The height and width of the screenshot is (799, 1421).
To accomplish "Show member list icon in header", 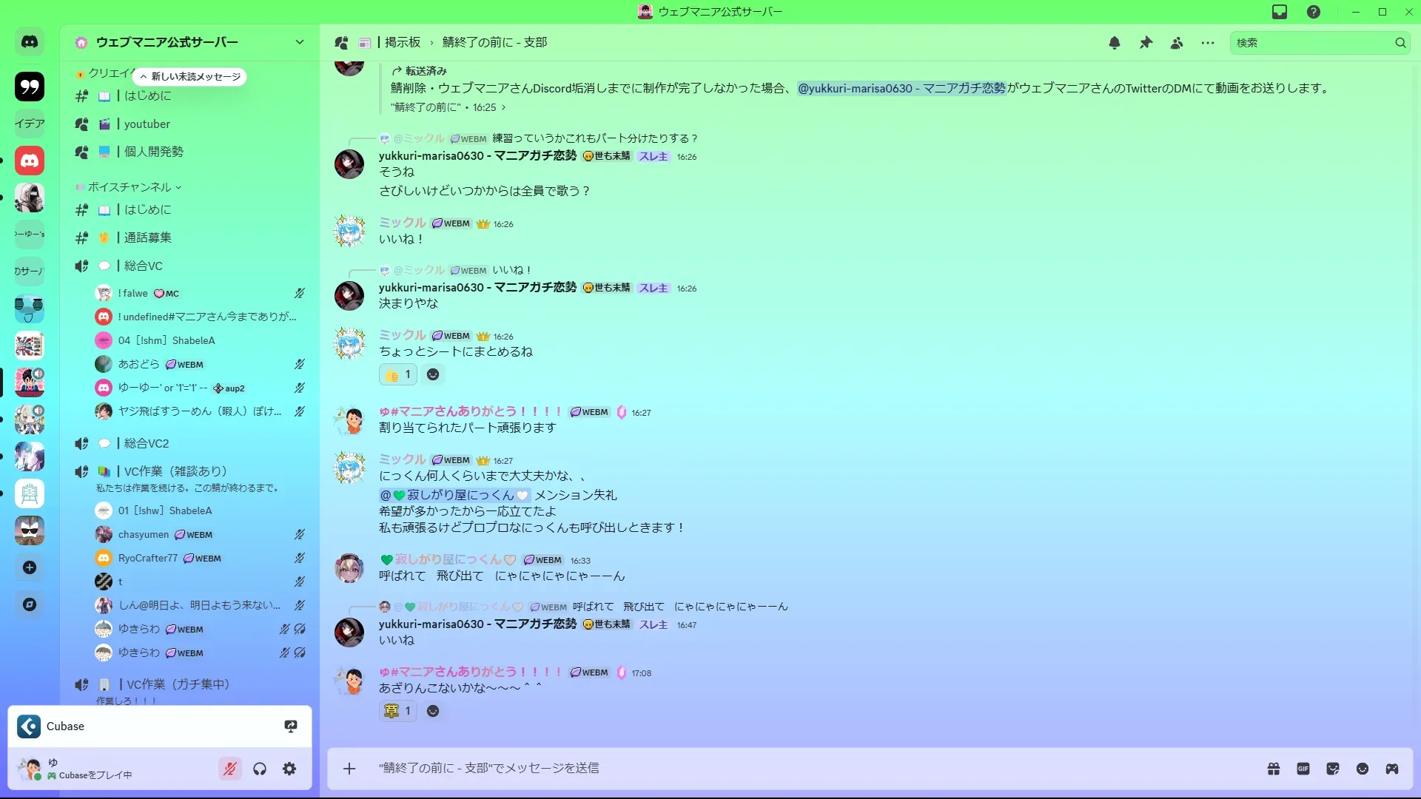I will pos(1177,43).
